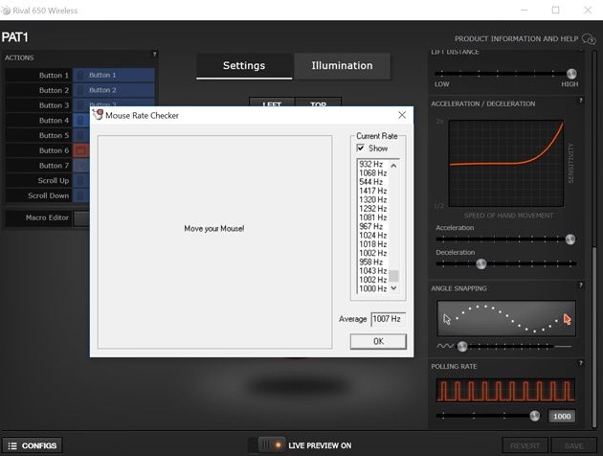Select the 1417 Hz entry in rate list
This screenshot has height=456, width=603.
(x=373, y=191)
